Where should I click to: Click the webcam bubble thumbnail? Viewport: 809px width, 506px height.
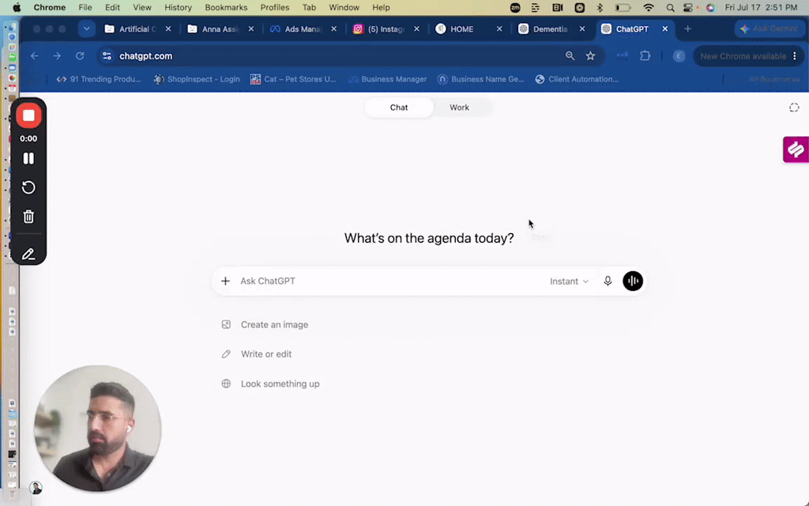coord(98,429)
